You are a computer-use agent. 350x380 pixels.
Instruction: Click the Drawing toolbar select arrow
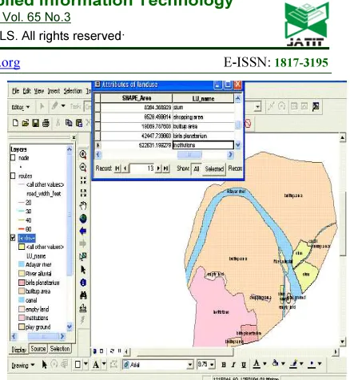click(45, 364)
